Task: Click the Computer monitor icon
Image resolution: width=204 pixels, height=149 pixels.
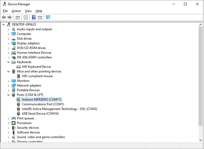Action: (x=14, y=34)
